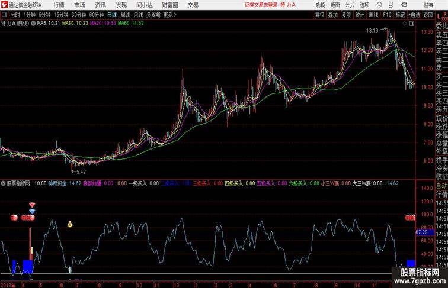The height and width of the screenshot is (288, 448).
Task: Switch to the 15分钟 period tab
Action: (61, 15)
